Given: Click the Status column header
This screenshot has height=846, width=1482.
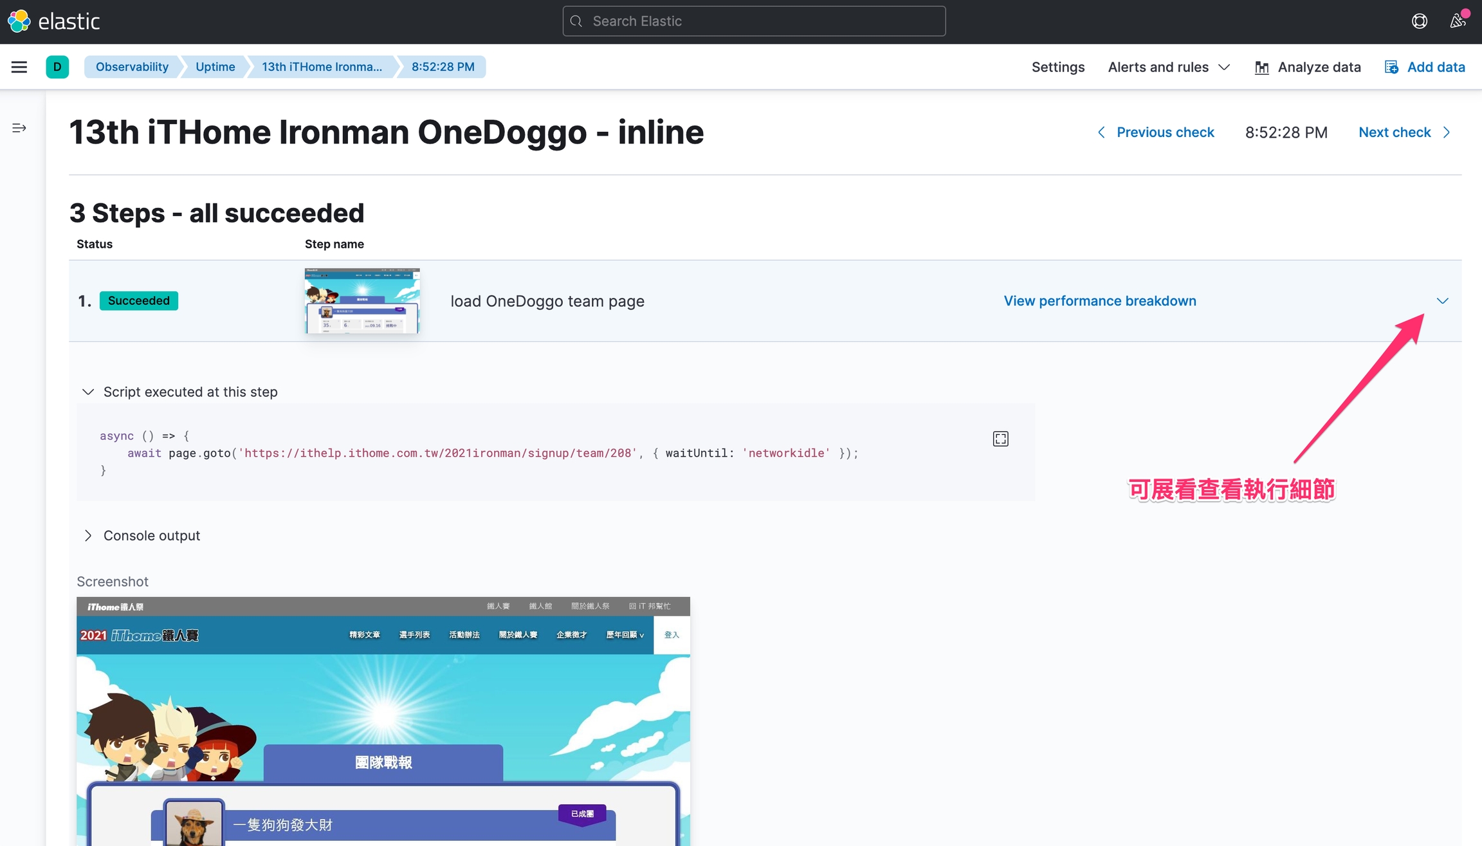Looking at the screenshot, I should coord(95,244).
